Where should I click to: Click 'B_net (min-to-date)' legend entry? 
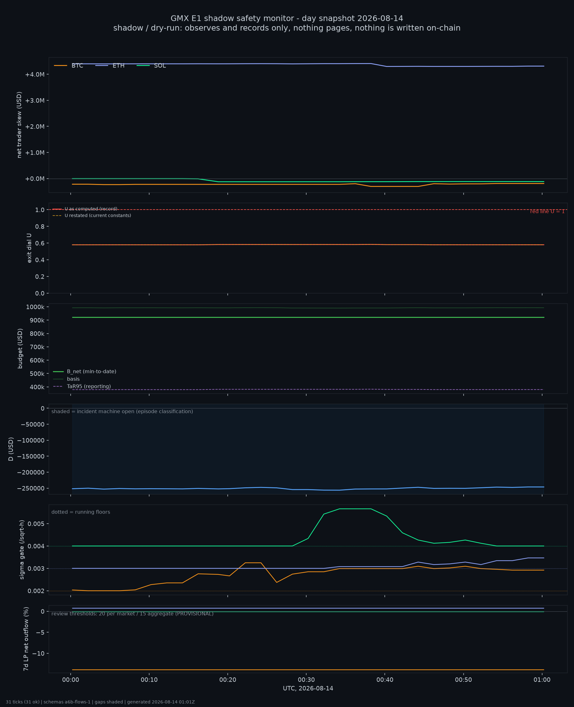[85, 371]
